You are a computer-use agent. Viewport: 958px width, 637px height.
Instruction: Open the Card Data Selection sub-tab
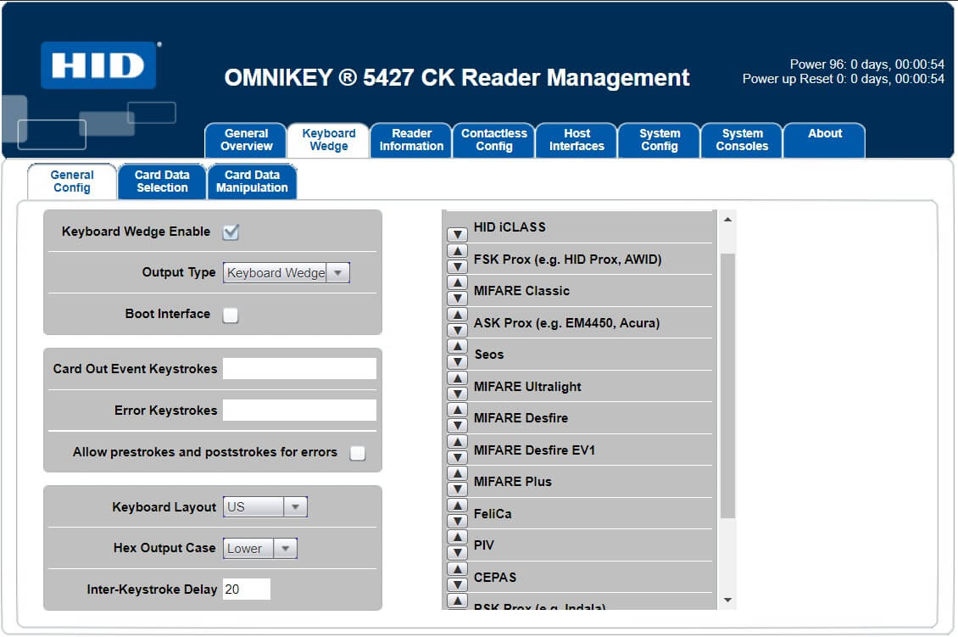point(162,182)
